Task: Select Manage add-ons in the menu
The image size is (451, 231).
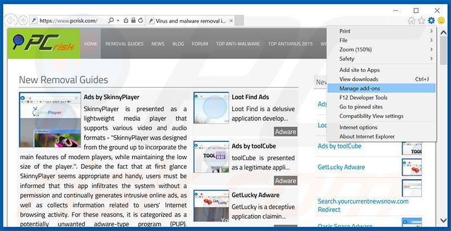Action: [381, 88]
